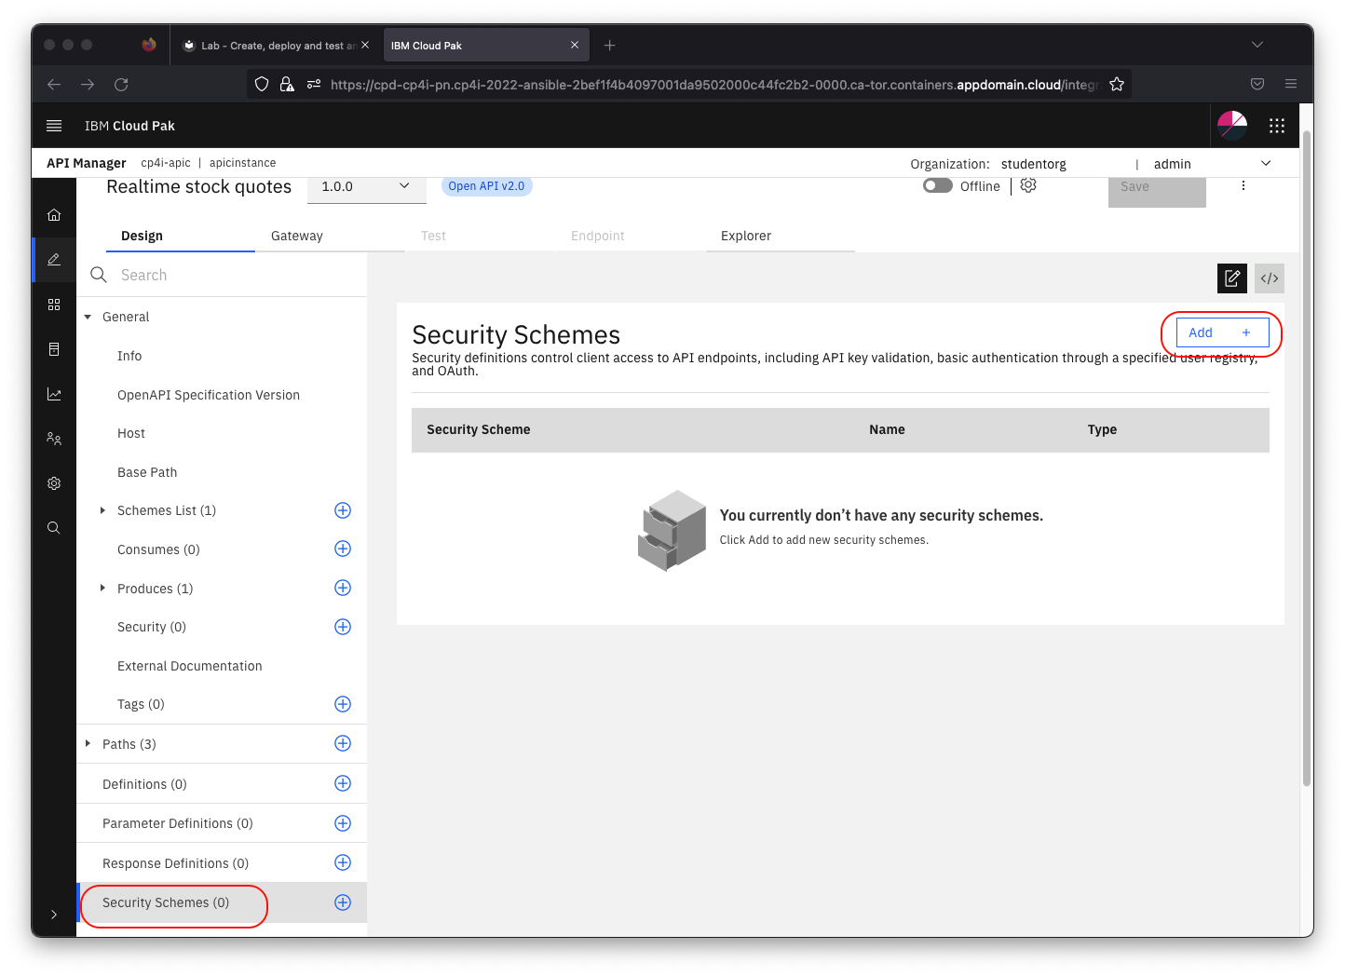Select Security Schemes (0) in sidebar
Screen dimensions: 1345x976
coord(166,902)
